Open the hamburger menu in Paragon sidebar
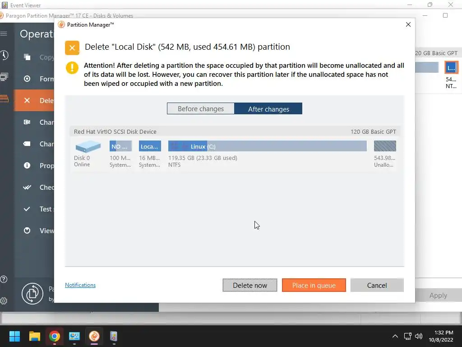The height and width of the screenshot is (347, 462). pyautogui.click(x=4, y=33)
